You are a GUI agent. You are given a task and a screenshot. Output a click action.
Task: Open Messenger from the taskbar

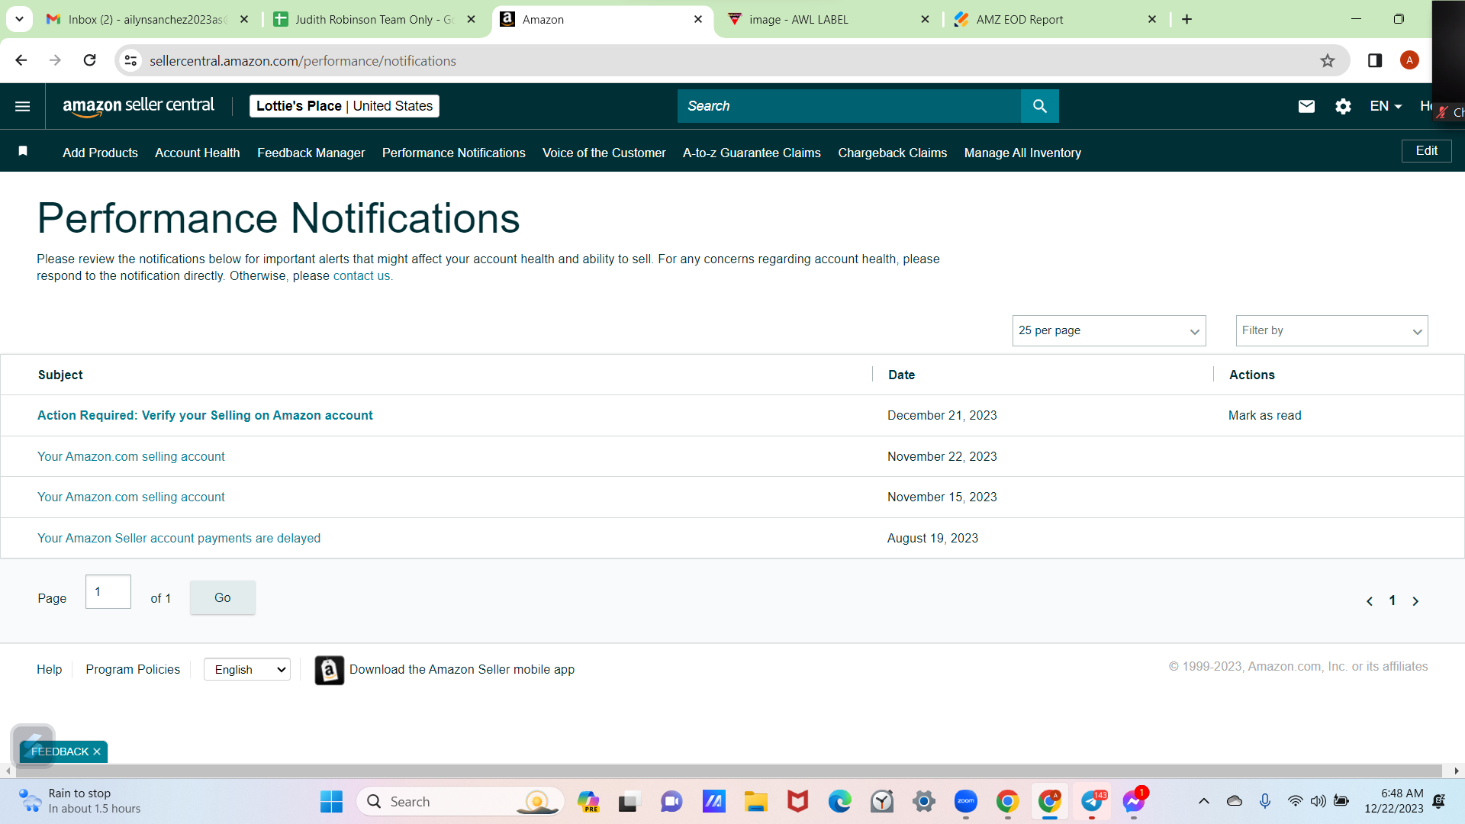click(x=1134, y=801)
